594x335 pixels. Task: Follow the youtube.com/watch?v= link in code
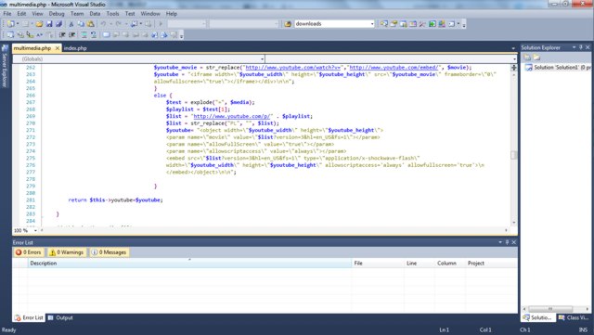tap(293, 68)
